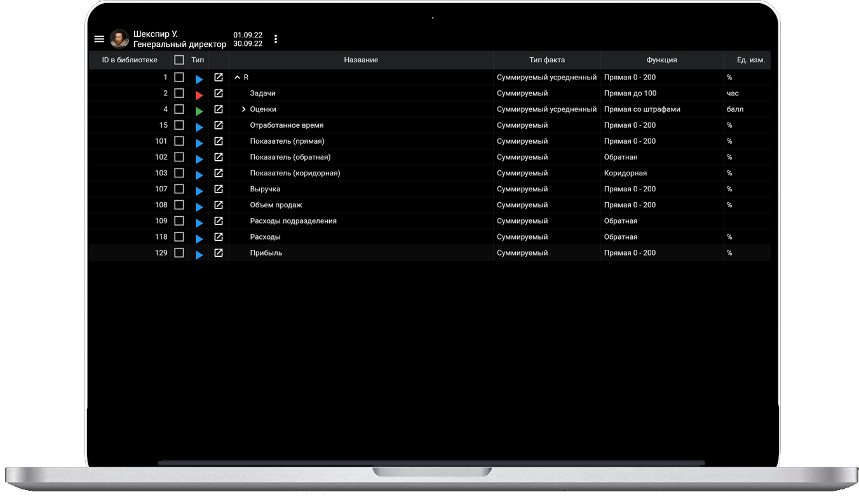Image resolution: width=859 pixels, height=499 pixels.
Task: Collapse the R tree node
Action: (x=238, y=78)
